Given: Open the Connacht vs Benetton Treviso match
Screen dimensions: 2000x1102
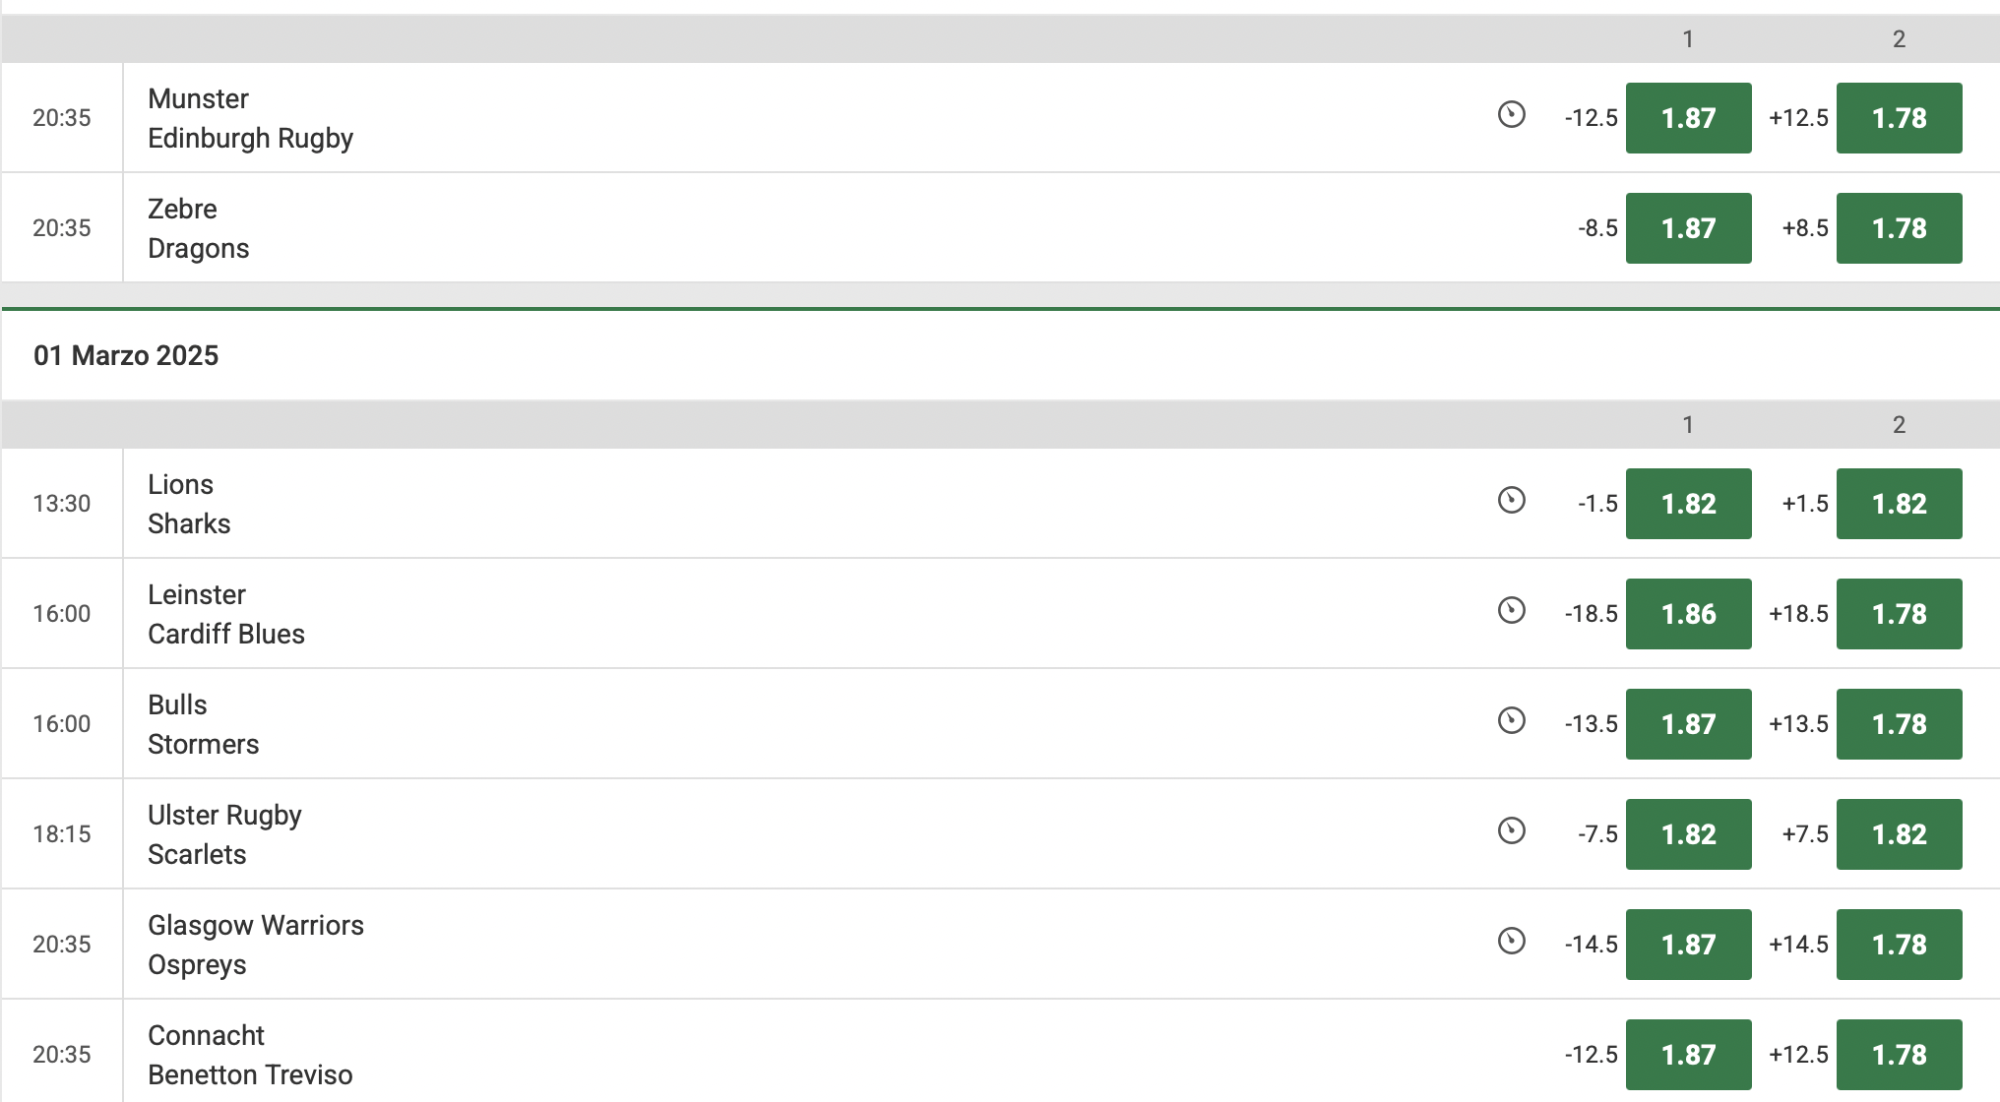Looking at the screenshot, I should tap(250, 1055).
